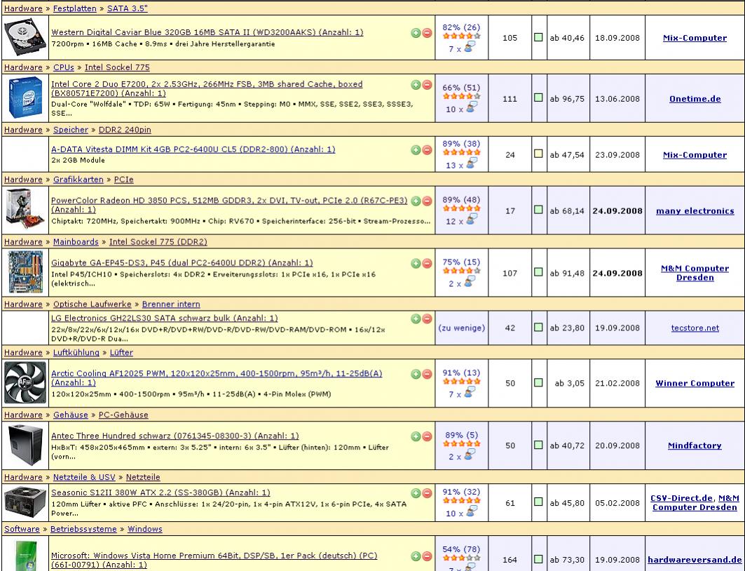Click red minus for Arctic Cooling AF12025 fan

pos(427,374)
